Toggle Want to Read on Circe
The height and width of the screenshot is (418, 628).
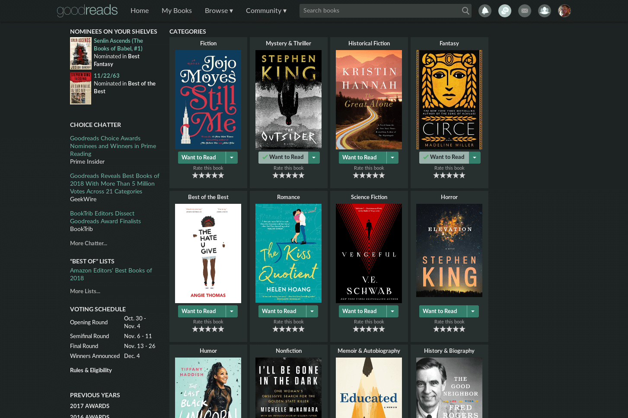click(x=443, y=158)
